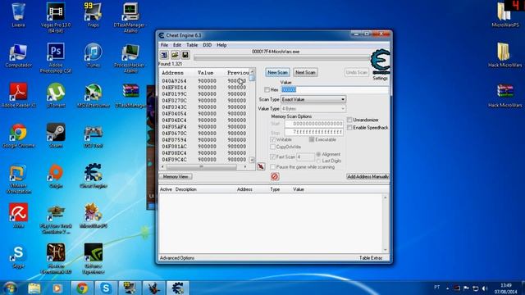Click into the scan Value input field

click(x=335, y=89)
